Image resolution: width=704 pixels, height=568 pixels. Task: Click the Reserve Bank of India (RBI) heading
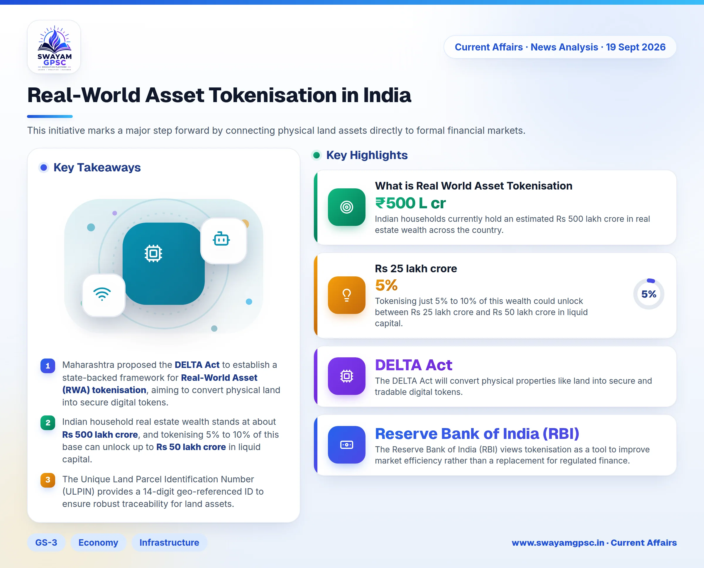[477, 434]
